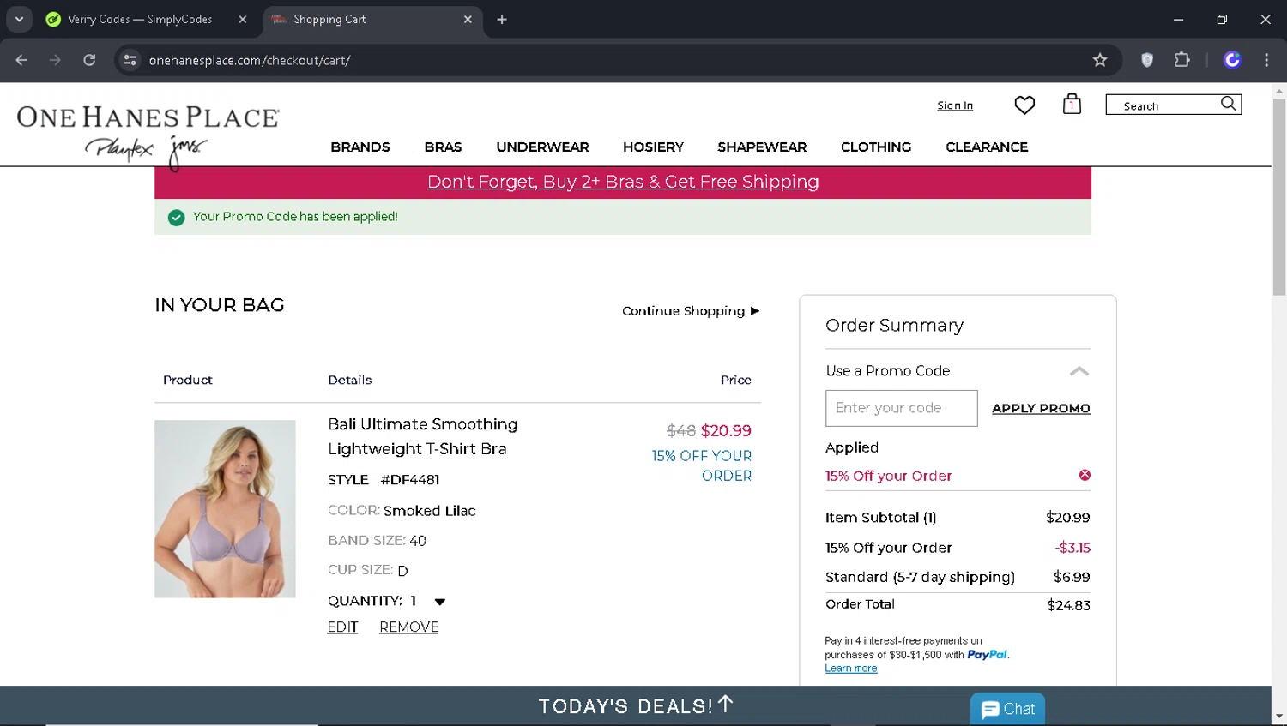Bookmark this page with the star icon

[1100, 60]
